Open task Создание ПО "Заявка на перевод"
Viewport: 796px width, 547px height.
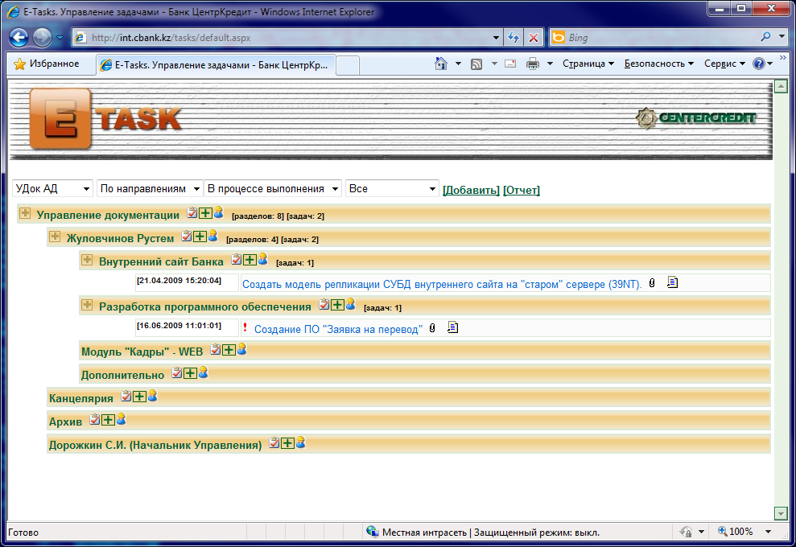338,329
